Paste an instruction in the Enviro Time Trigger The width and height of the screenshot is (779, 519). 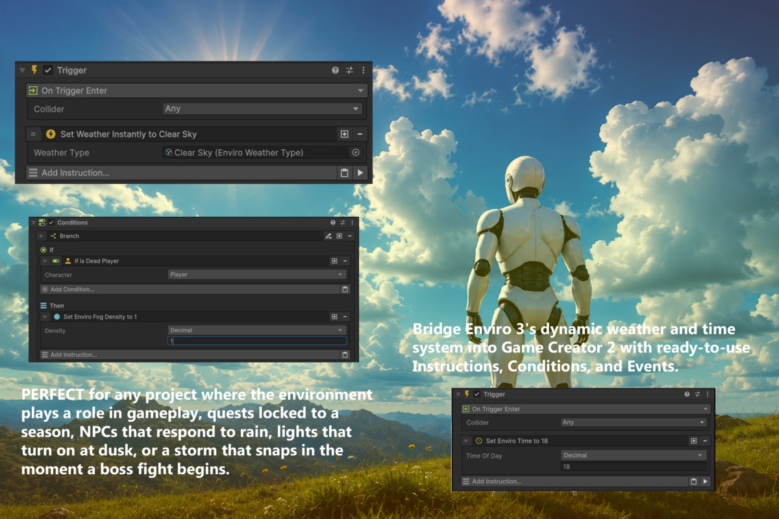pos(694,481)
